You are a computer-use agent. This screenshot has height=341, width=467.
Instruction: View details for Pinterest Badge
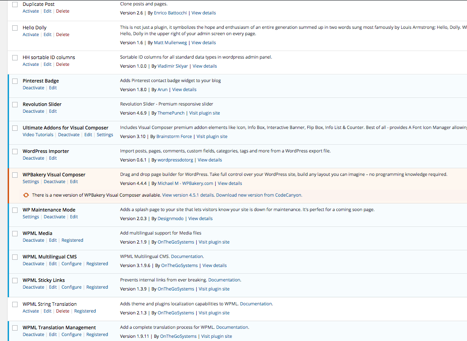[185, 90]
